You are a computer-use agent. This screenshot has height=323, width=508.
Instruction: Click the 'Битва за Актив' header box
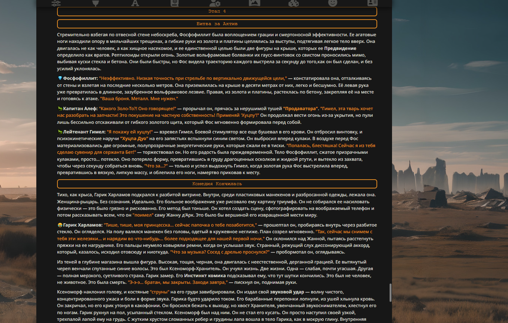click(217, 24)
